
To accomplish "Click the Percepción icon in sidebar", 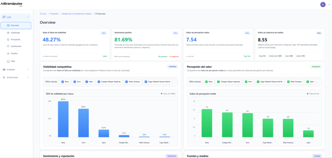I will [8, 39].
